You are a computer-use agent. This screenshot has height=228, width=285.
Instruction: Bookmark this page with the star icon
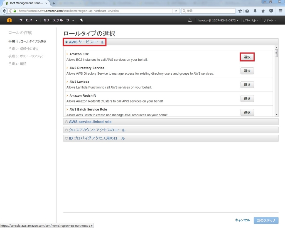coord(240,11)
